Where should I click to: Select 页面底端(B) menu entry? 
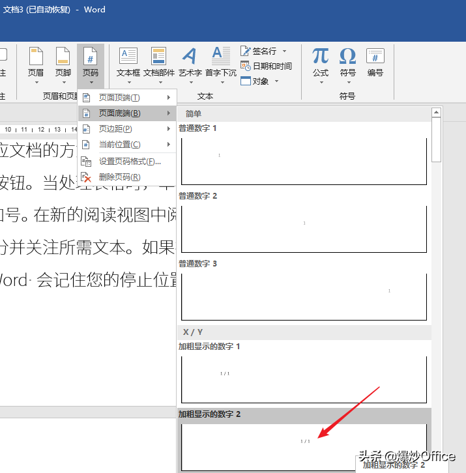point(127,113)
